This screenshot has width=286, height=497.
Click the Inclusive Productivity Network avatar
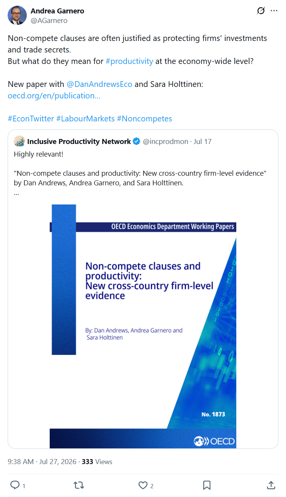point(19,141)
